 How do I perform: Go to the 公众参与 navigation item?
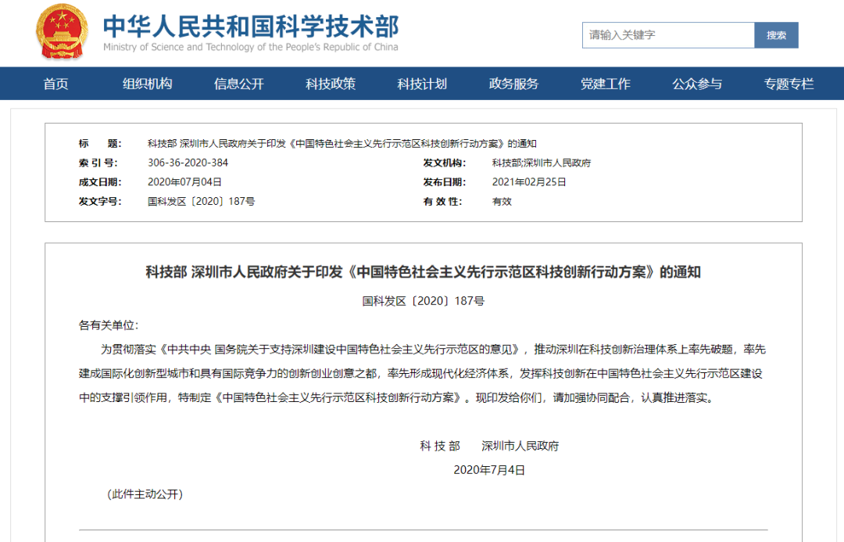click(x=697, y=84)
